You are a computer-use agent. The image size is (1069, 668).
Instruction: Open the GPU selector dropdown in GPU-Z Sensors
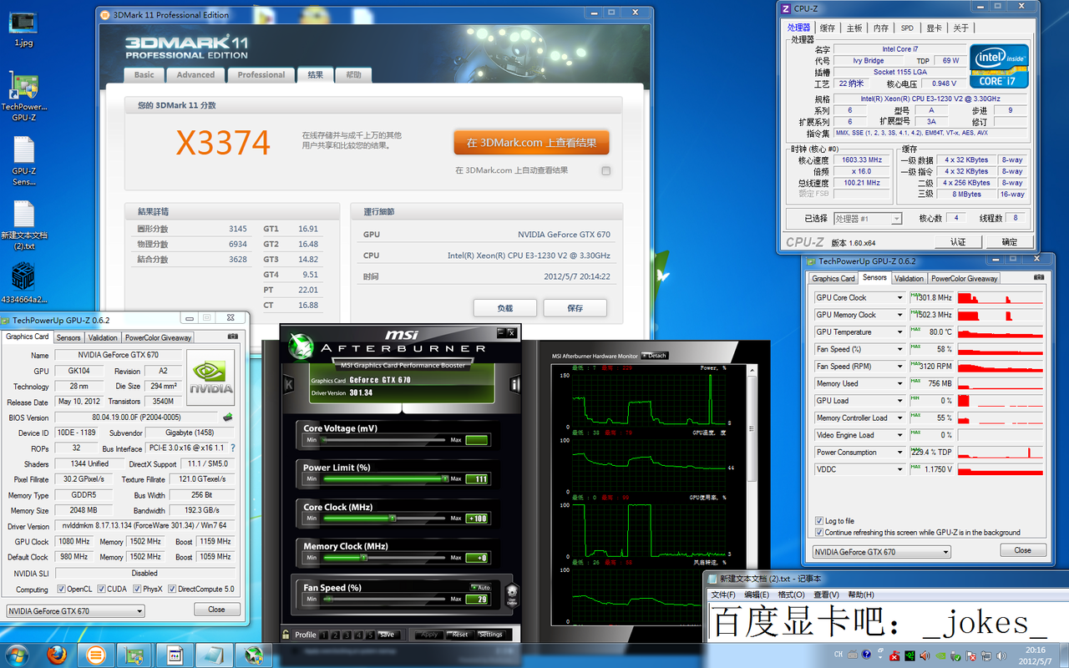point(881,552)
